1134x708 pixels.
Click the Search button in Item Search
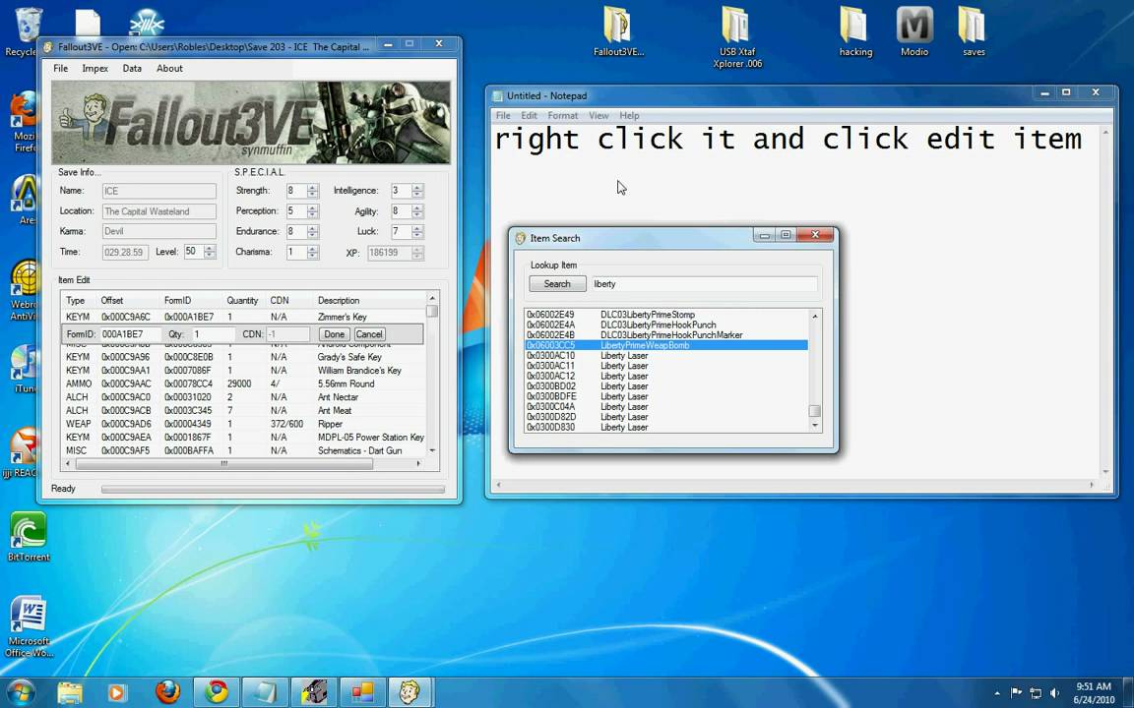(557, 284)
